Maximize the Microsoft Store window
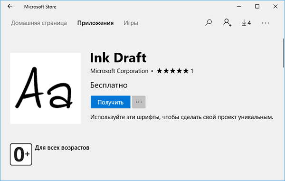Viewport: 285px width, 181px height. (257, 7)
